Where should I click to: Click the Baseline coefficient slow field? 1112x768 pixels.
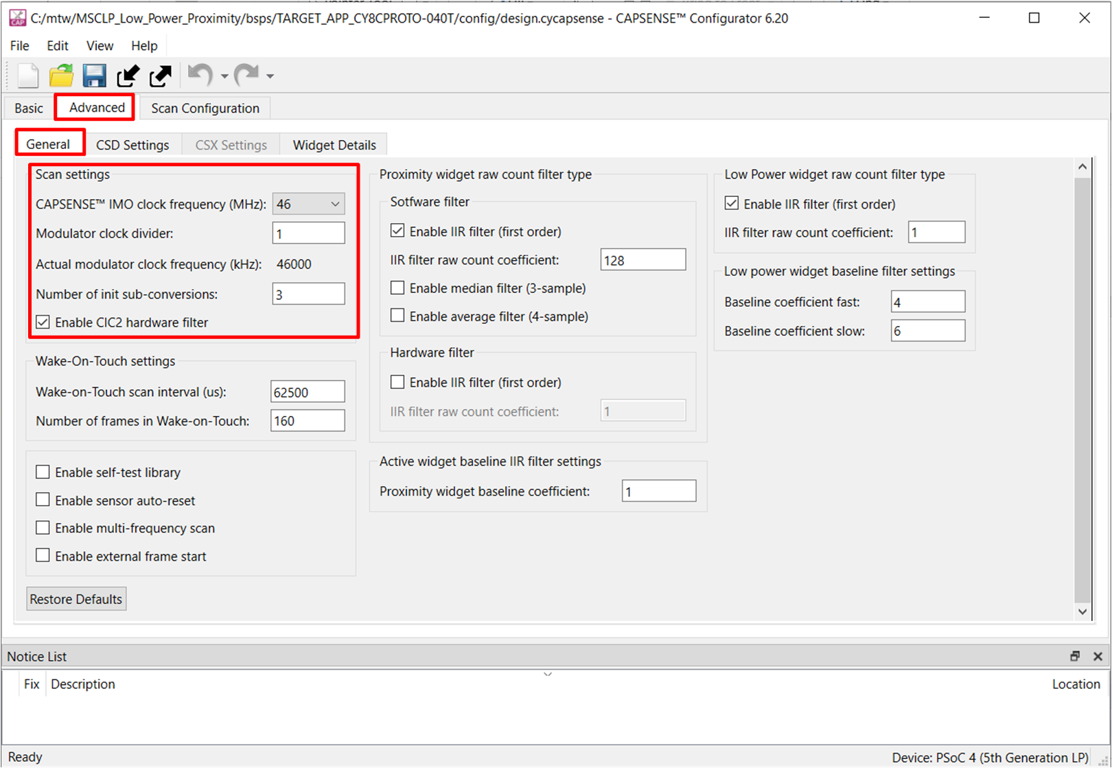(928, 331)
